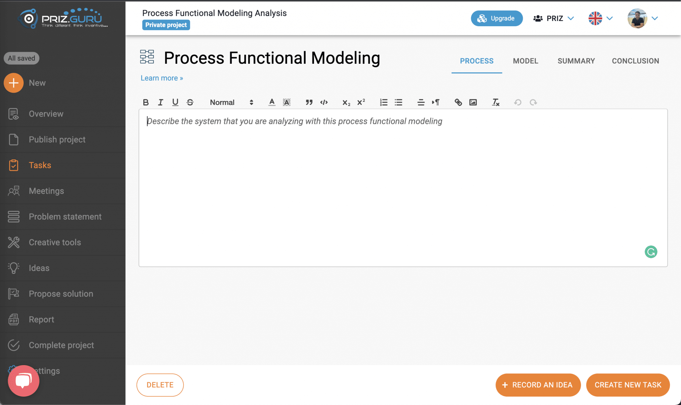
Task: Select the numbered list icon
Action: click(384, 102)
